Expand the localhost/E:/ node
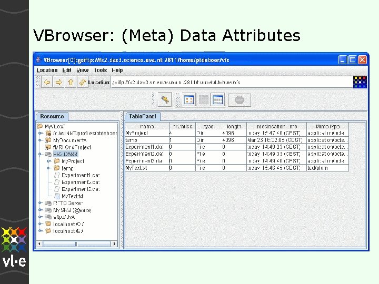379x284 pixels. coord(41,231)
